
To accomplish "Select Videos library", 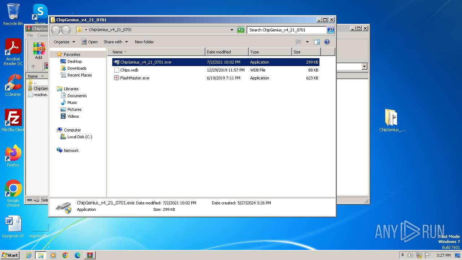I will tap(70, 116).
